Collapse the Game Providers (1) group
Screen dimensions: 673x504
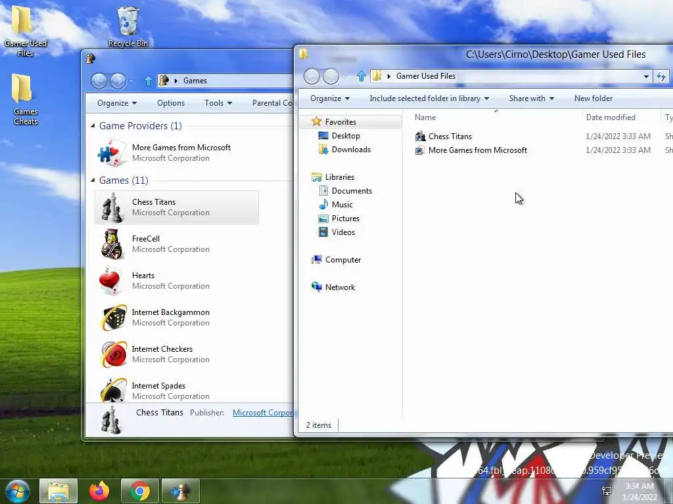coord(93,125)
